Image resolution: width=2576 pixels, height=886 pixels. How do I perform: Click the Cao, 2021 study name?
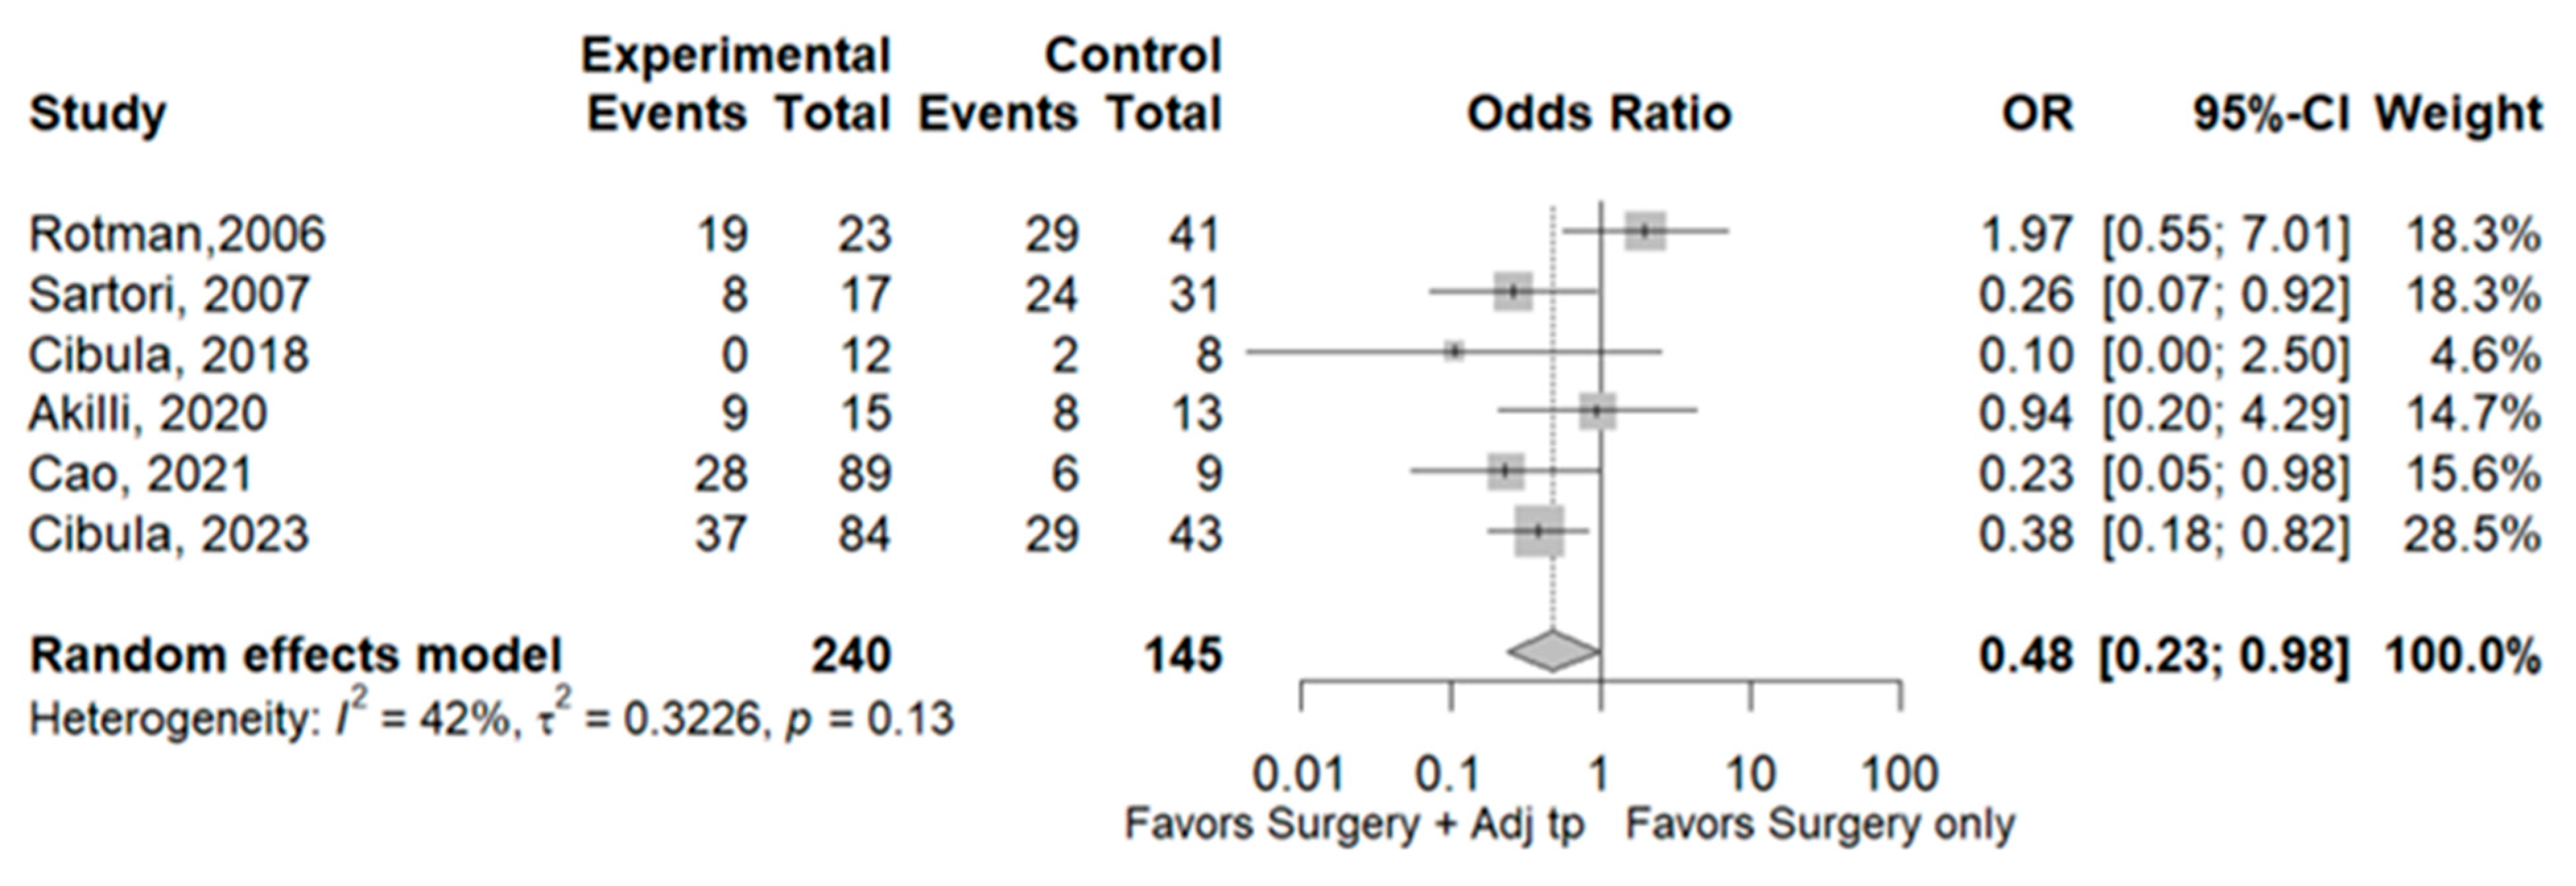point(140,473)
